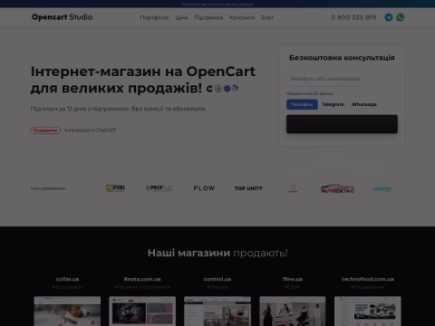Click the FLOW client logo

[x=204, y=188]
